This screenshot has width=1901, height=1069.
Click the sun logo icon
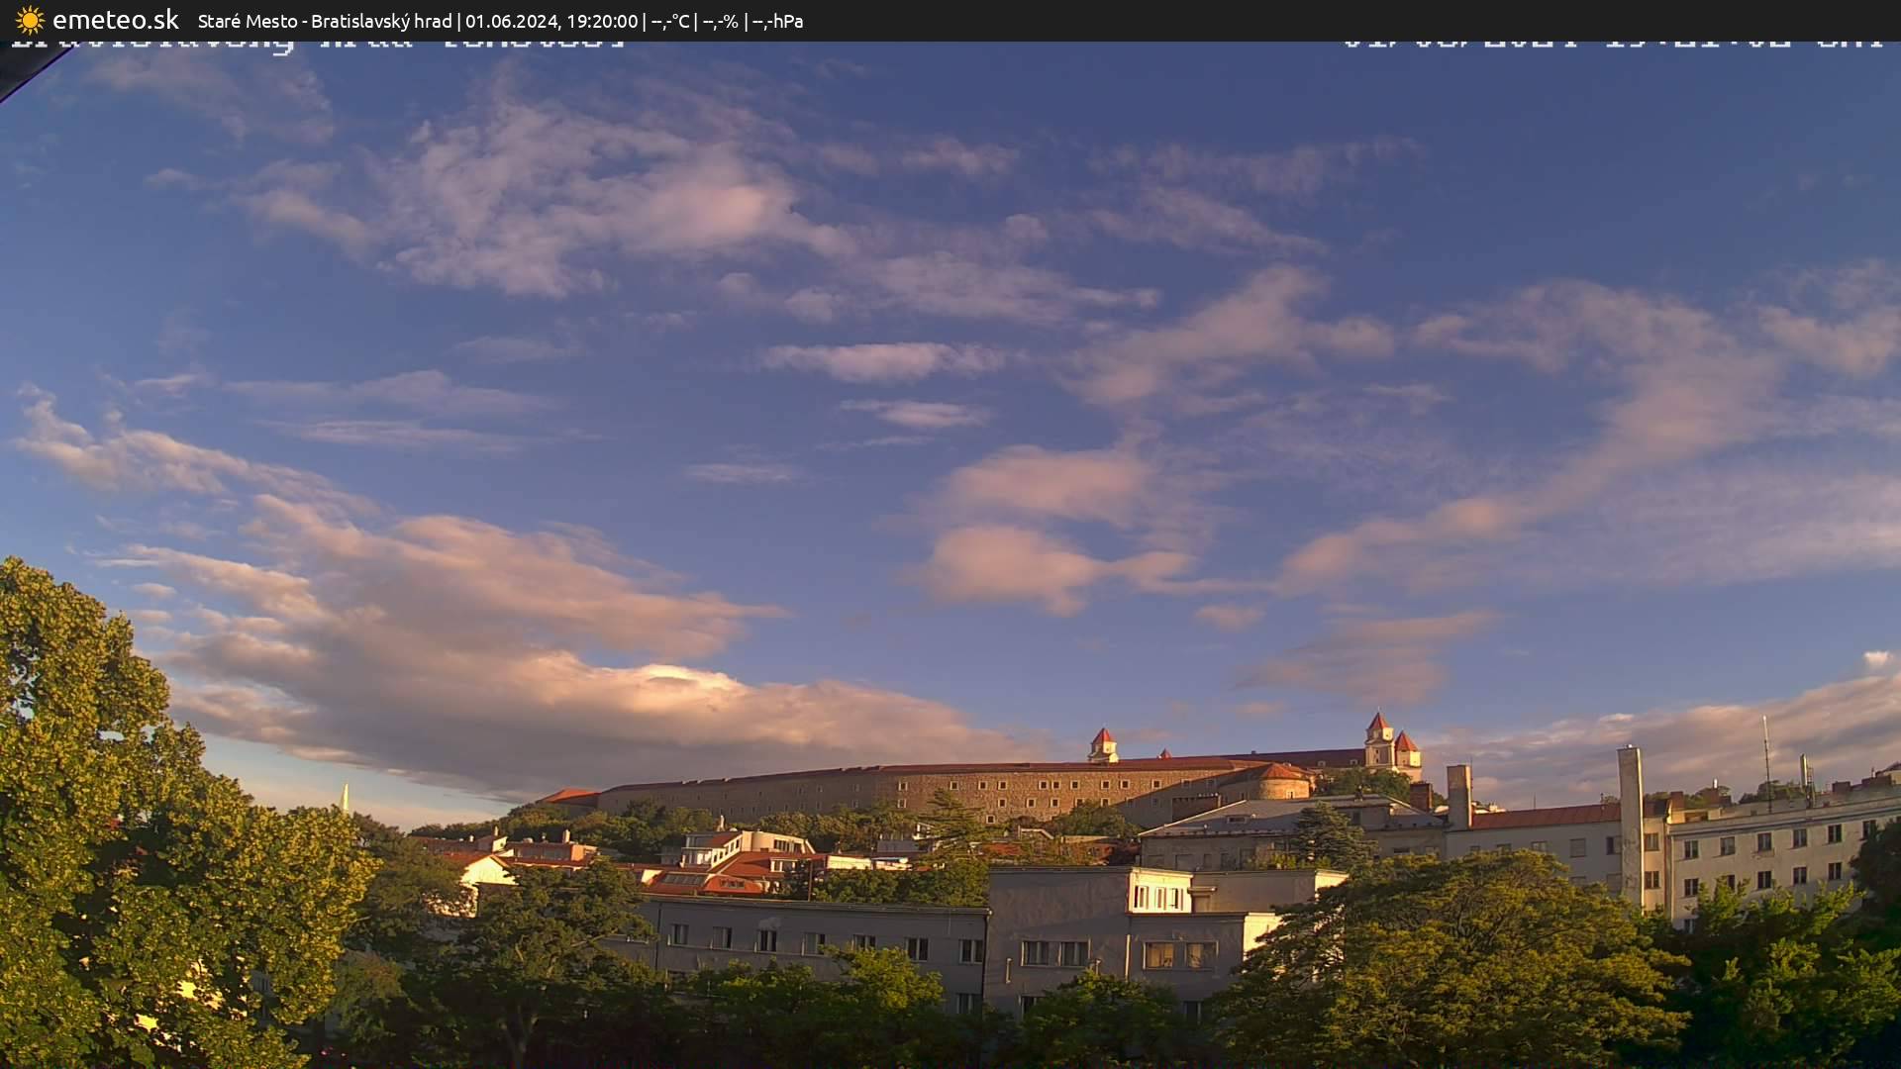[30, 20]
